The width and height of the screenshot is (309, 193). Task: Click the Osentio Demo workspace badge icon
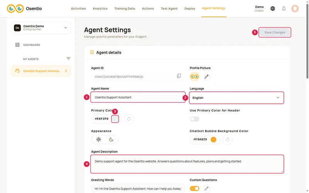click(x=17, y=28)
